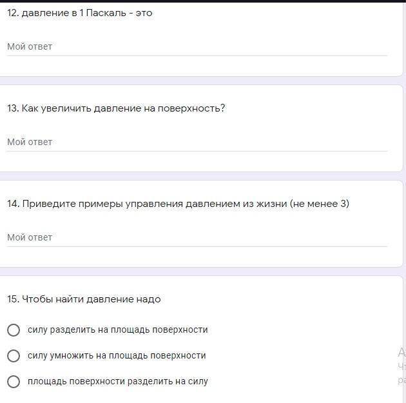Click label text "силу разделить на площадь поверхности"
The height and width of the screenshot is (403, 406).
(117, 330)
